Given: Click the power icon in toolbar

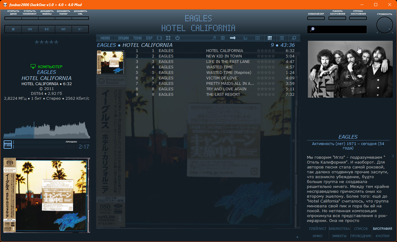Looking at the screenshot, I should tap(177, 38).
